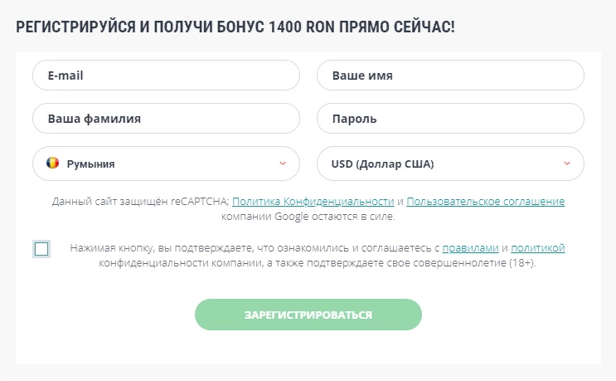Open the Румыния country dropdown
616x381 pixels.
pos(166,164)
